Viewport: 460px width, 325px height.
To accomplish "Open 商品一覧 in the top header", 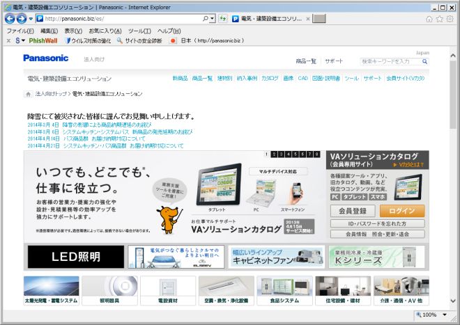I will pos(306,61).
